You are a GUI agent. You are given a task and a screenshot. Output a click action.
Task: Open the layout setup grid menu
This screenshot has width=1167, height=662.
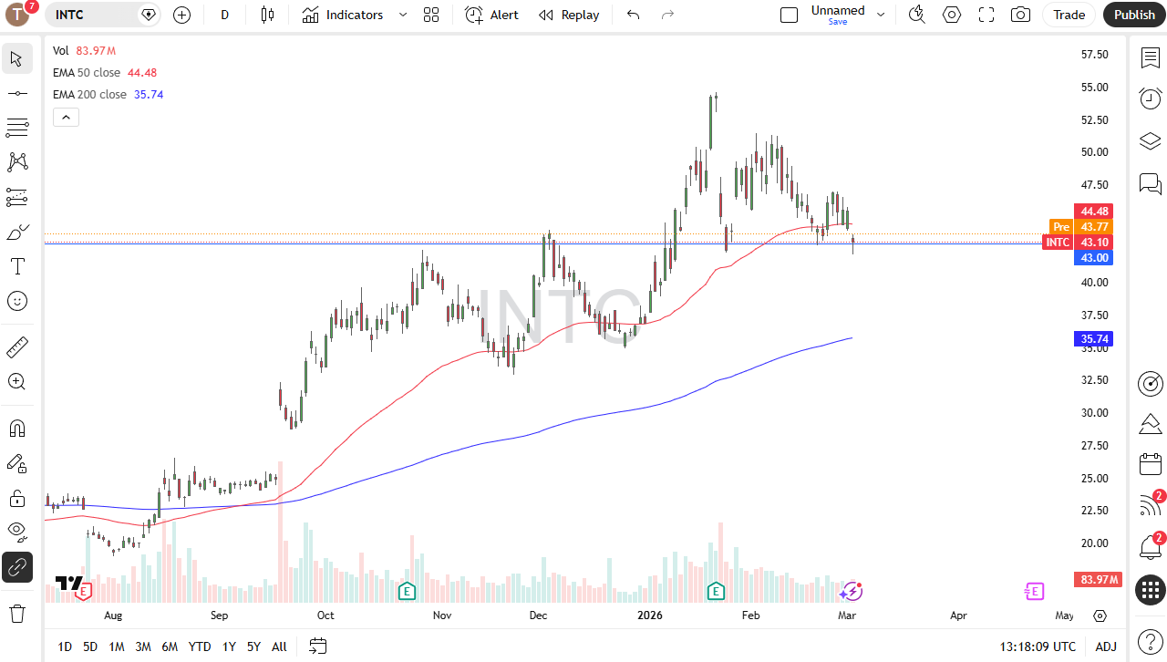(431, 15)
